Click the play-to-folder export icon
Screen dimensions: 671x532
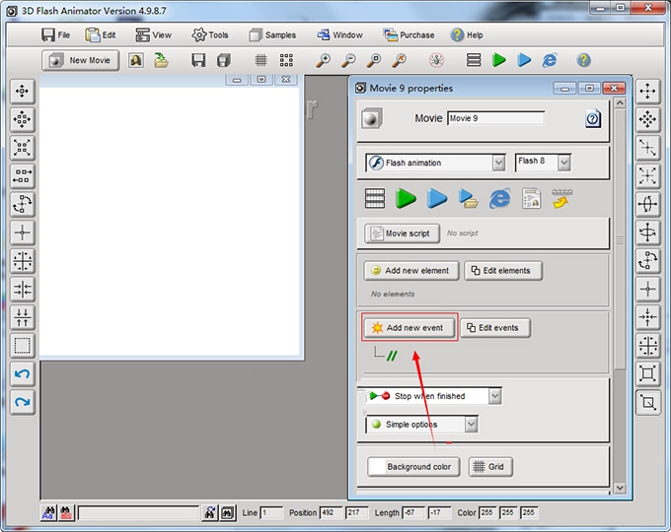coord(468,199)
